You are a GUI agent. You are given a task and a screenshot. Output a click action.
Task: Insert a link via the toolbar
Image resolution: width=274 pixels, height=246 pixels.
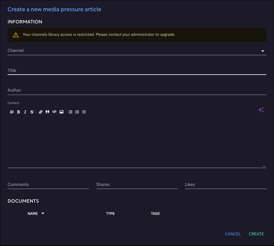point(41,112)
